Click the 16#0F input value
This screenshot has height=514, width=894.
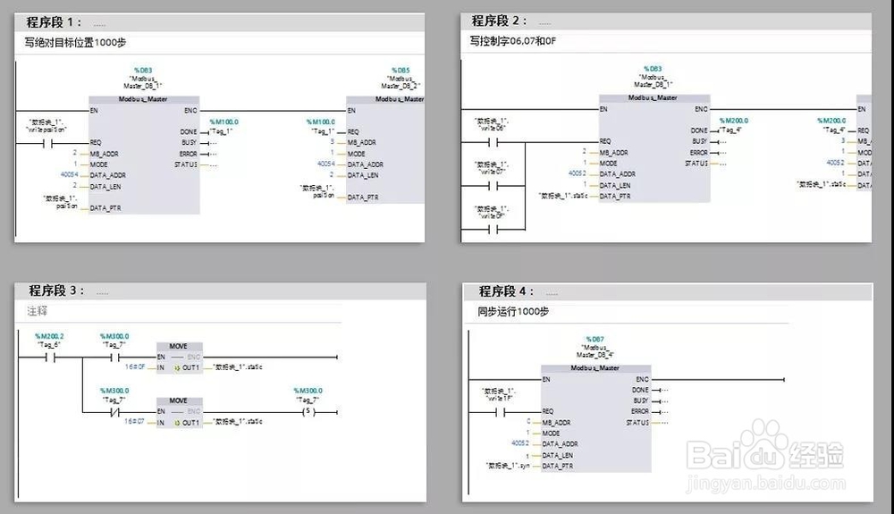point(135,367)
